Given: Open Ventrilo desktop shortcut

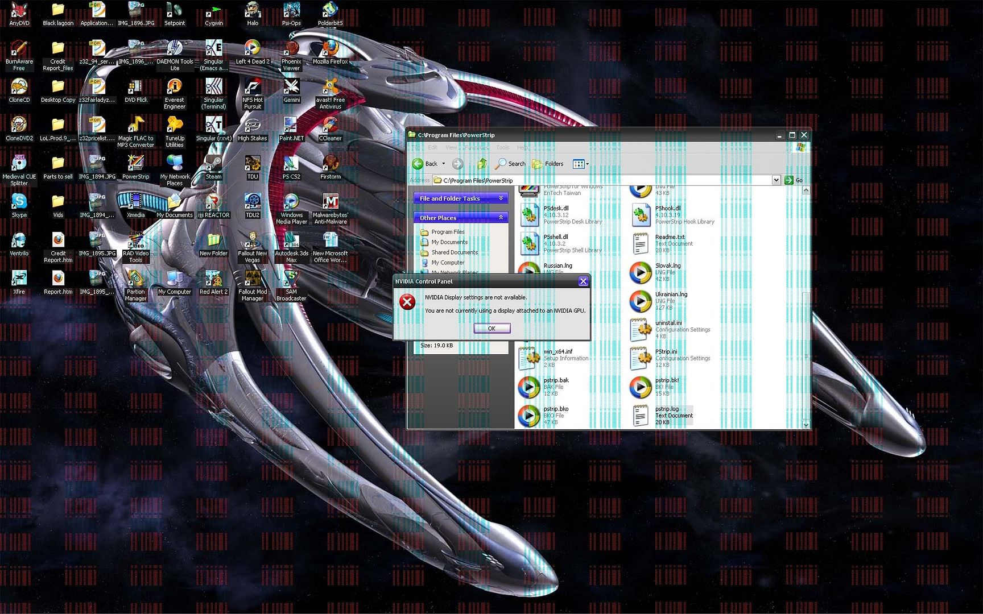Looking at the screenshot, I should [19, 244].
